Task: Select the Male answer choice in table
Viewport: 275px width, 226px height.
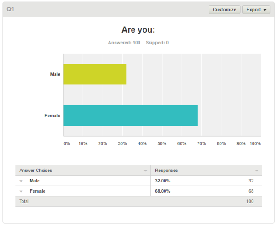Action: click(34, 181)
